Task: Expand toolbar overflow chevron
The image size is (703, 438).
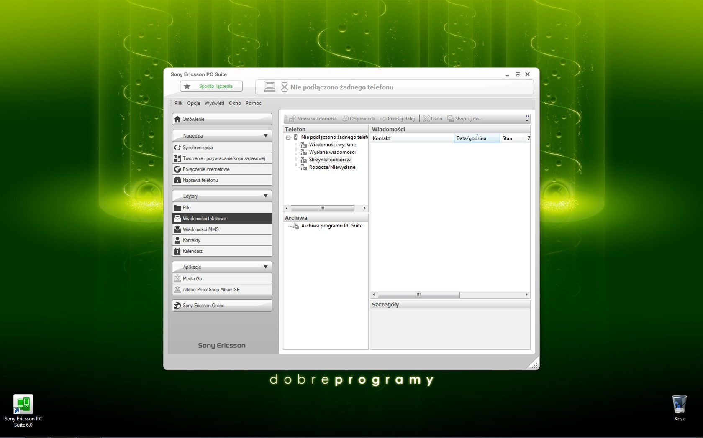Action: coord(527,118)
